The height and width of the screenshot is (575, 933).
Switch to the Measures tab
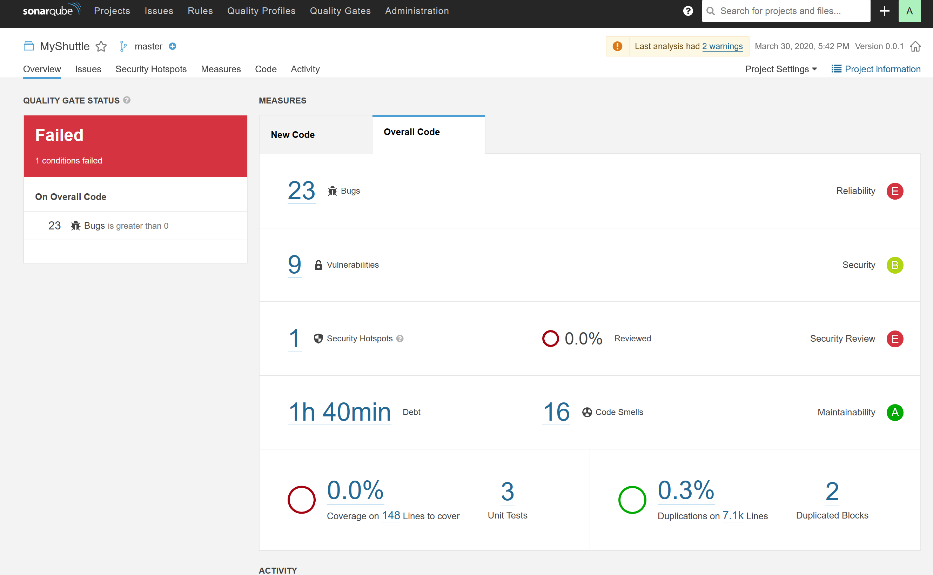[x=221, y=69]
